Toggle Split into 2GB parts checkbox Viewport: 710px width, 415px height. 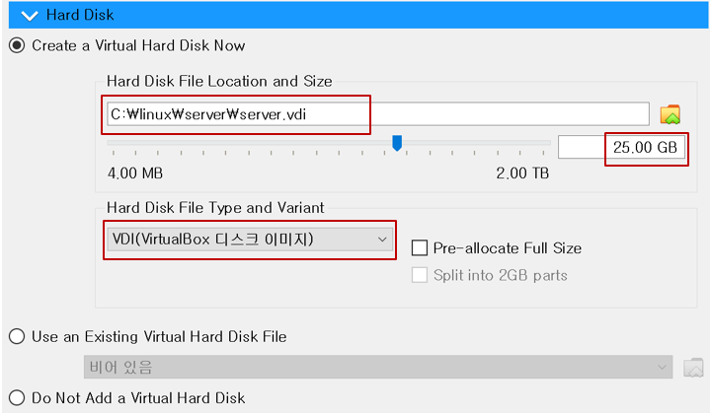pos(419,275)
